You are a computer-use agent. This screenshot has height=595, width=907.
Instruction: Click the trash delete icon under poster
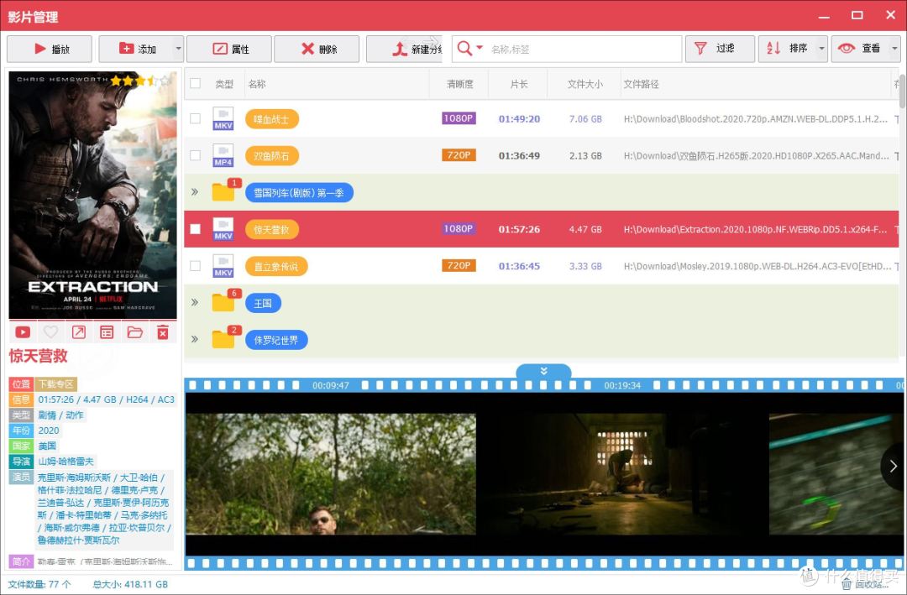pos(163,331)
